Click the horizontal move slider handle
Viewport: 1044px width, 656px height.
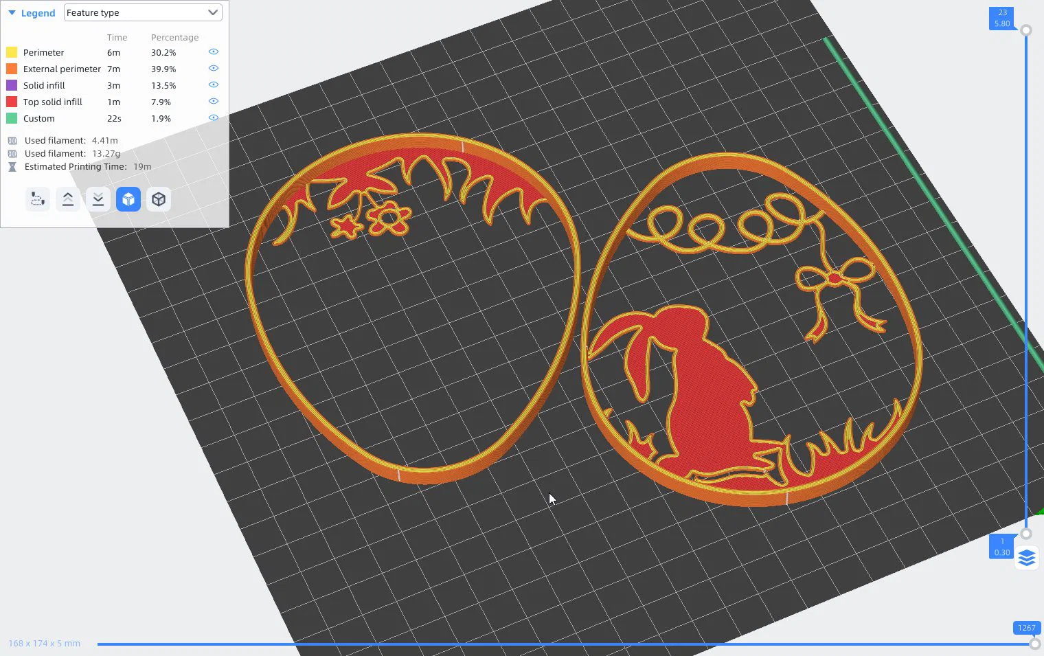coord(1035,644)
